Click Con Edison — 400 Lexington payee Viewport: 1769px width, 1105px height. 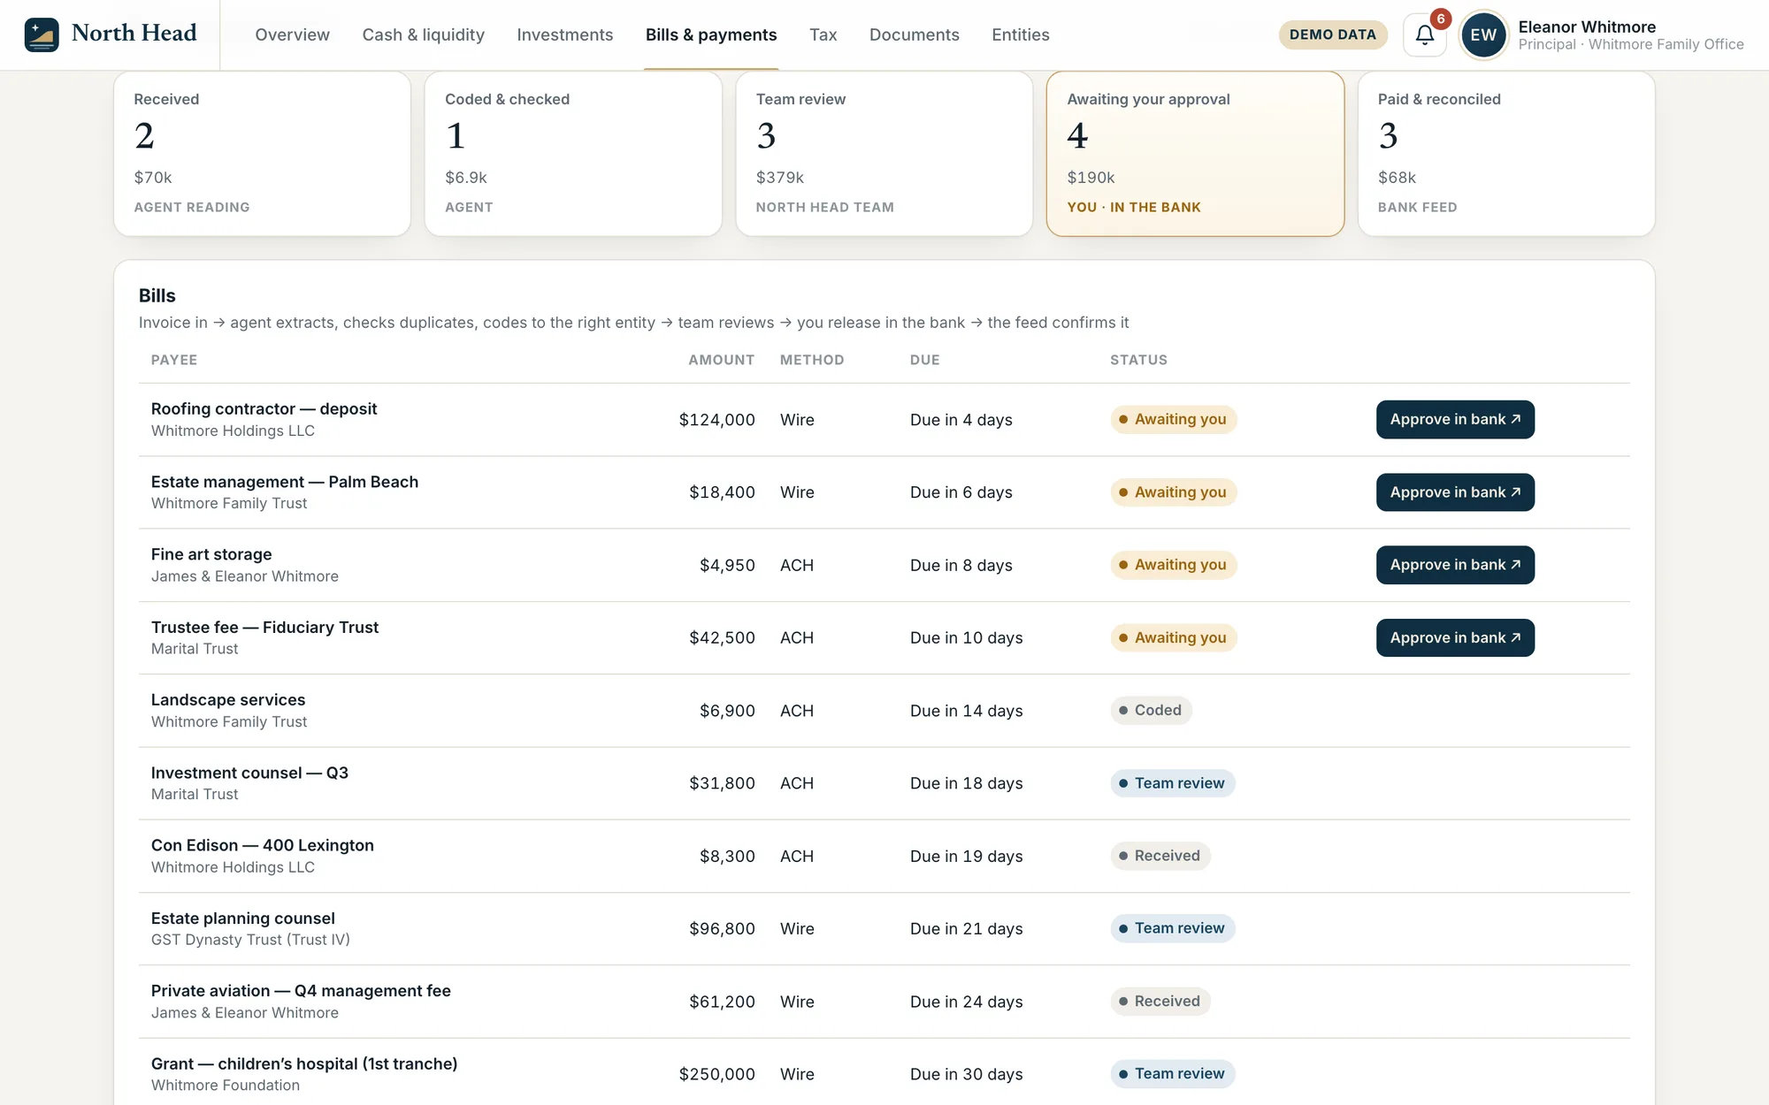click(262, 845)
